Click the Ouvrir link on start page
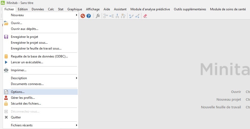Viewport: 250px width, 129px height. point(236,92)
